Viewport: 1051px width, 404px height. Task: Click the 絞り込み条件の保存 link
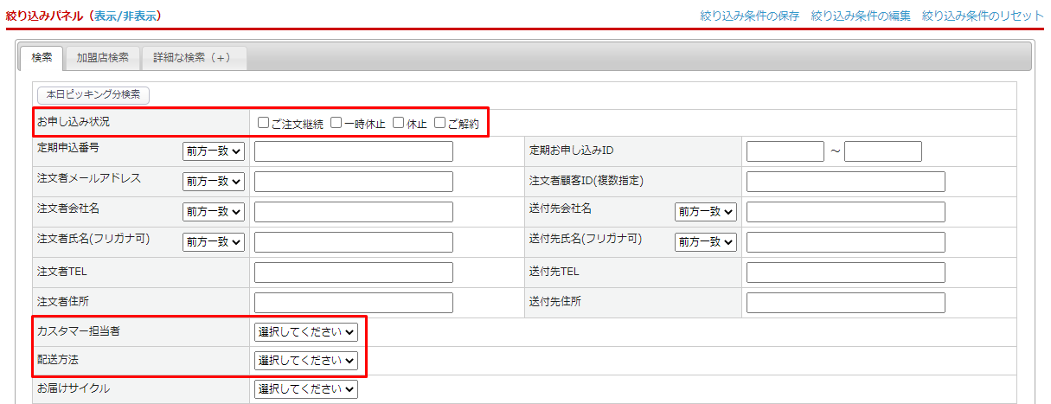[x=750, y=16]
